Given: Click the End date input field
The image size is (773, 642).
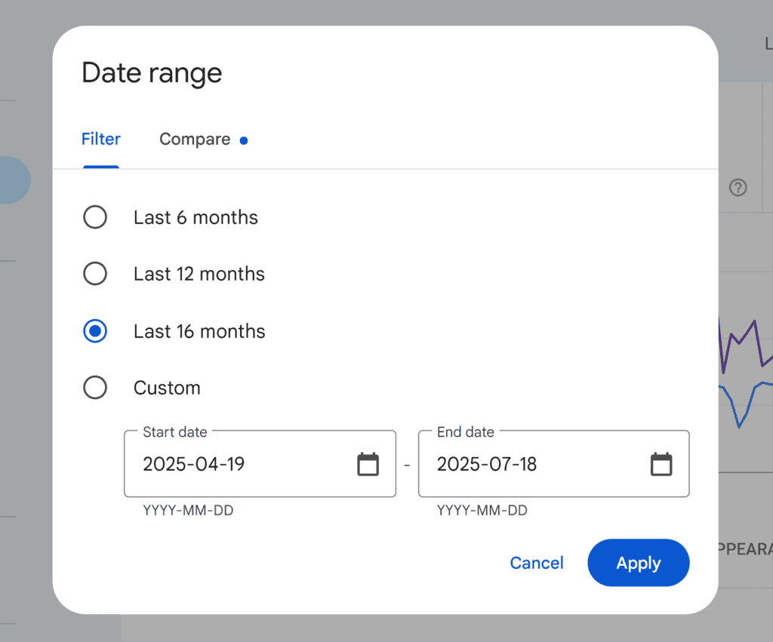Looking at the screenshot, I should click(521, 464).
